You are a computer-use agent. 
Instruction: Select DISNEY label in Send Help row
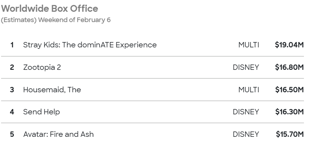246,112
